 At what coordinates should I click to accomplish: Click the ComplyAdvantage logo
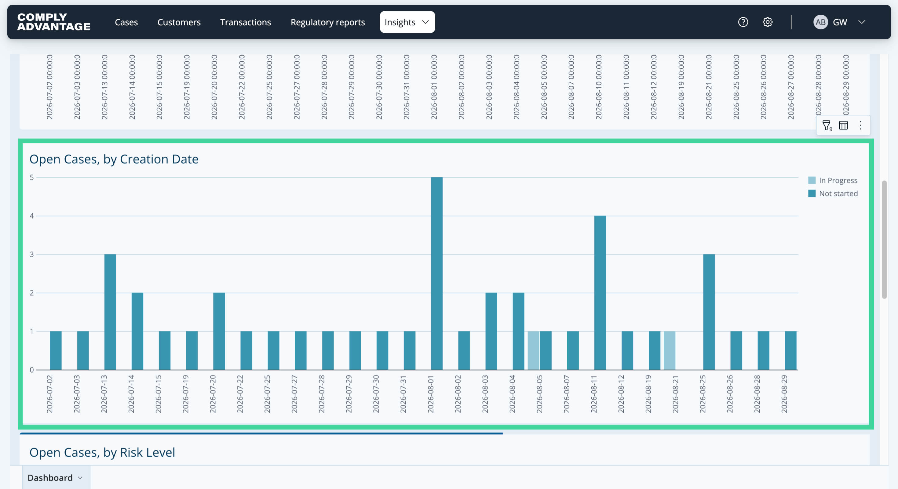54,22
